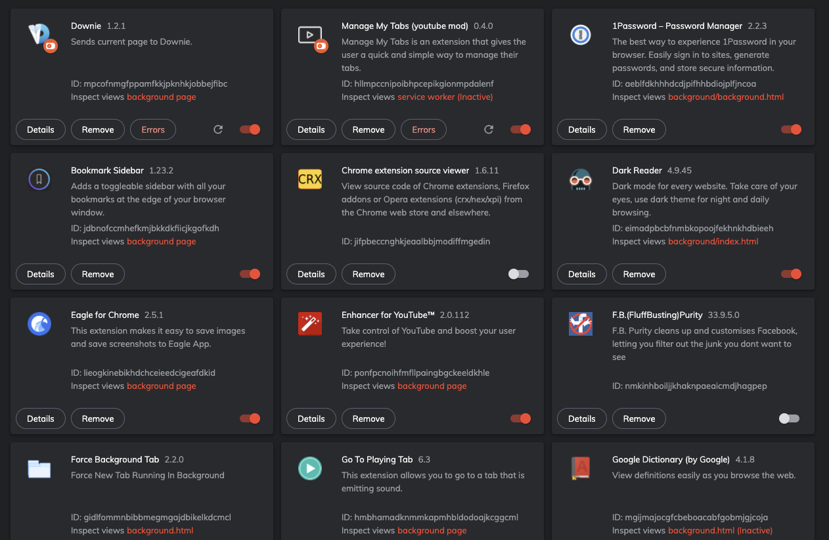Turn off the 1Password extension toggle

[791, 129]
